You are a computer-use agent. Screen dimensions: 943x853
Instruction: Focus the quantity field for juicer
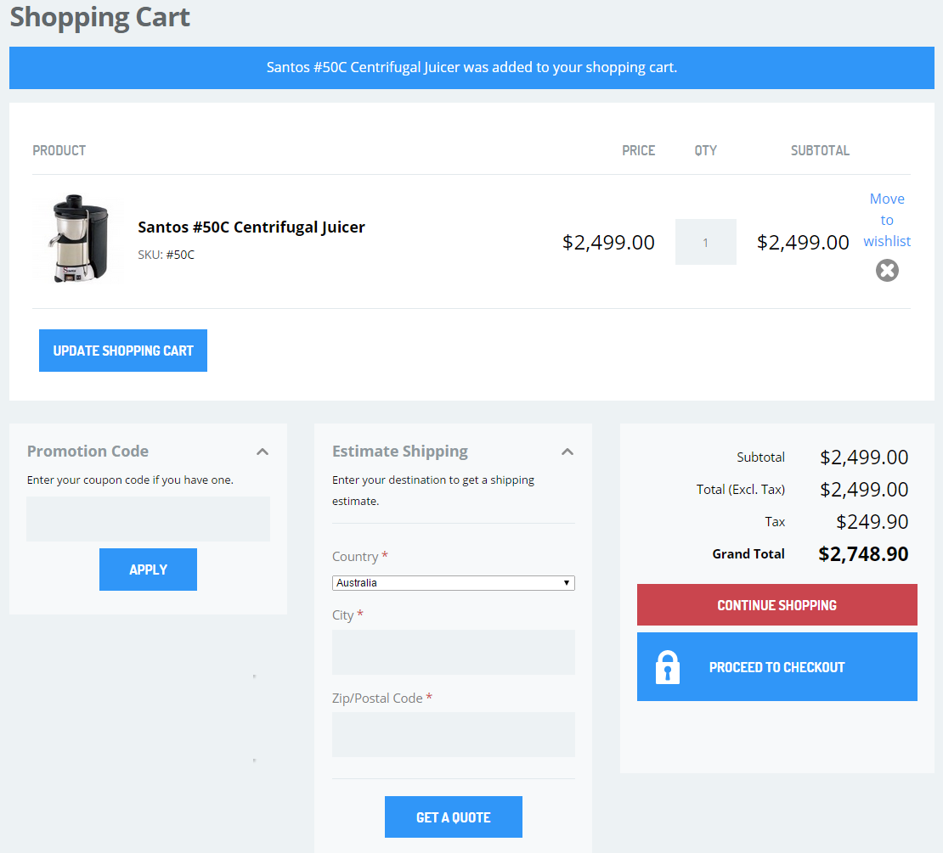(x=705, y=242)
